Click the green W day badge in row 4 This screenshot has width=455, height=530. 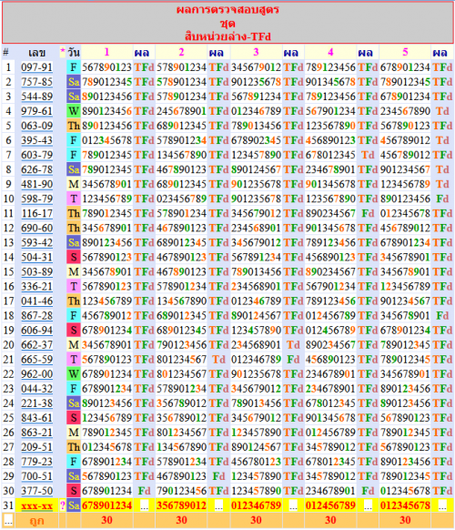tap(74, 111)
